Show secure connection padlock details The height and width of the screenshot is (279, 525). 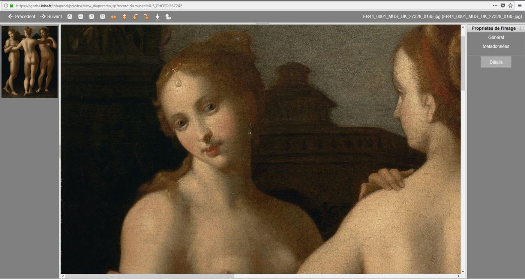(x=11, y=6)
